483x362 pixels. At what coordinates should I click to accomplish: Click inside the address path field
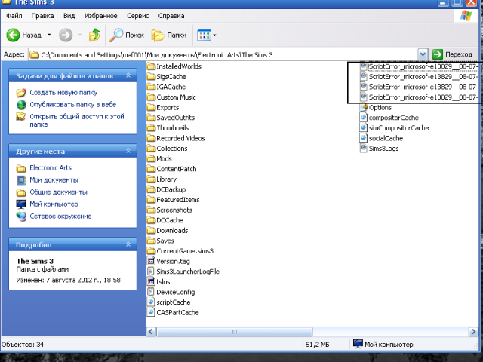tap(226, 54)
